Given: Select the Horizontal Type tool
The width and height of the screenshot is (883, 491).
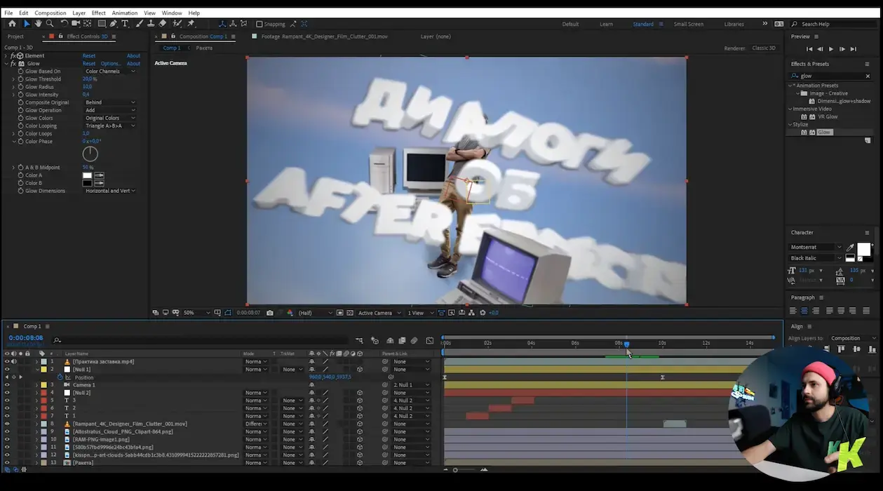Looking at the screenshot, I should (125, 24).
